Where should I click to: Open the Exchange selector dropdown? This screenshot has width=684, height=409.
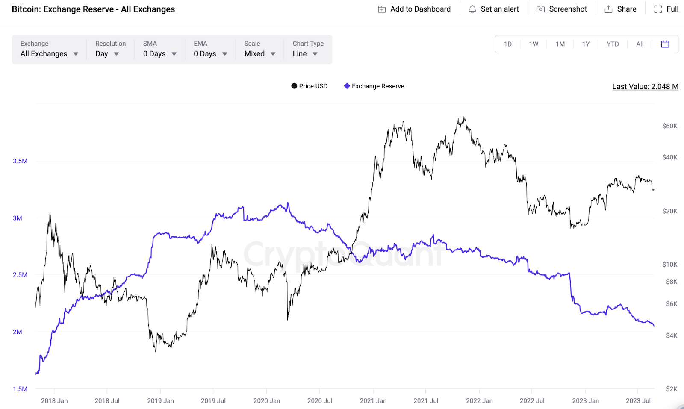49,54
